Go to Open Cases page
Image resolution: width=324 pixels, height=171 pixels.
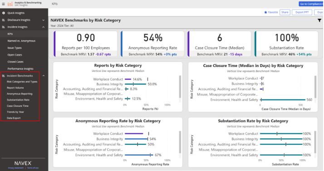click(15, 55)
